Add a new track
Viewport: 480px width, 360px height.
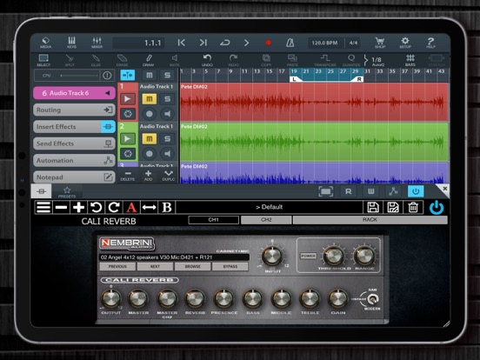(148, 176)
